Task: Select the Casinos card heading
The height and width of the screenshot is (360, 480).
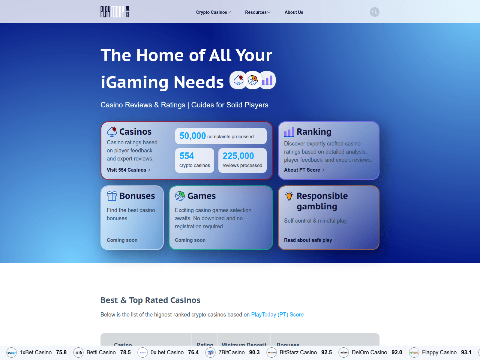Action: click(135, 132)
